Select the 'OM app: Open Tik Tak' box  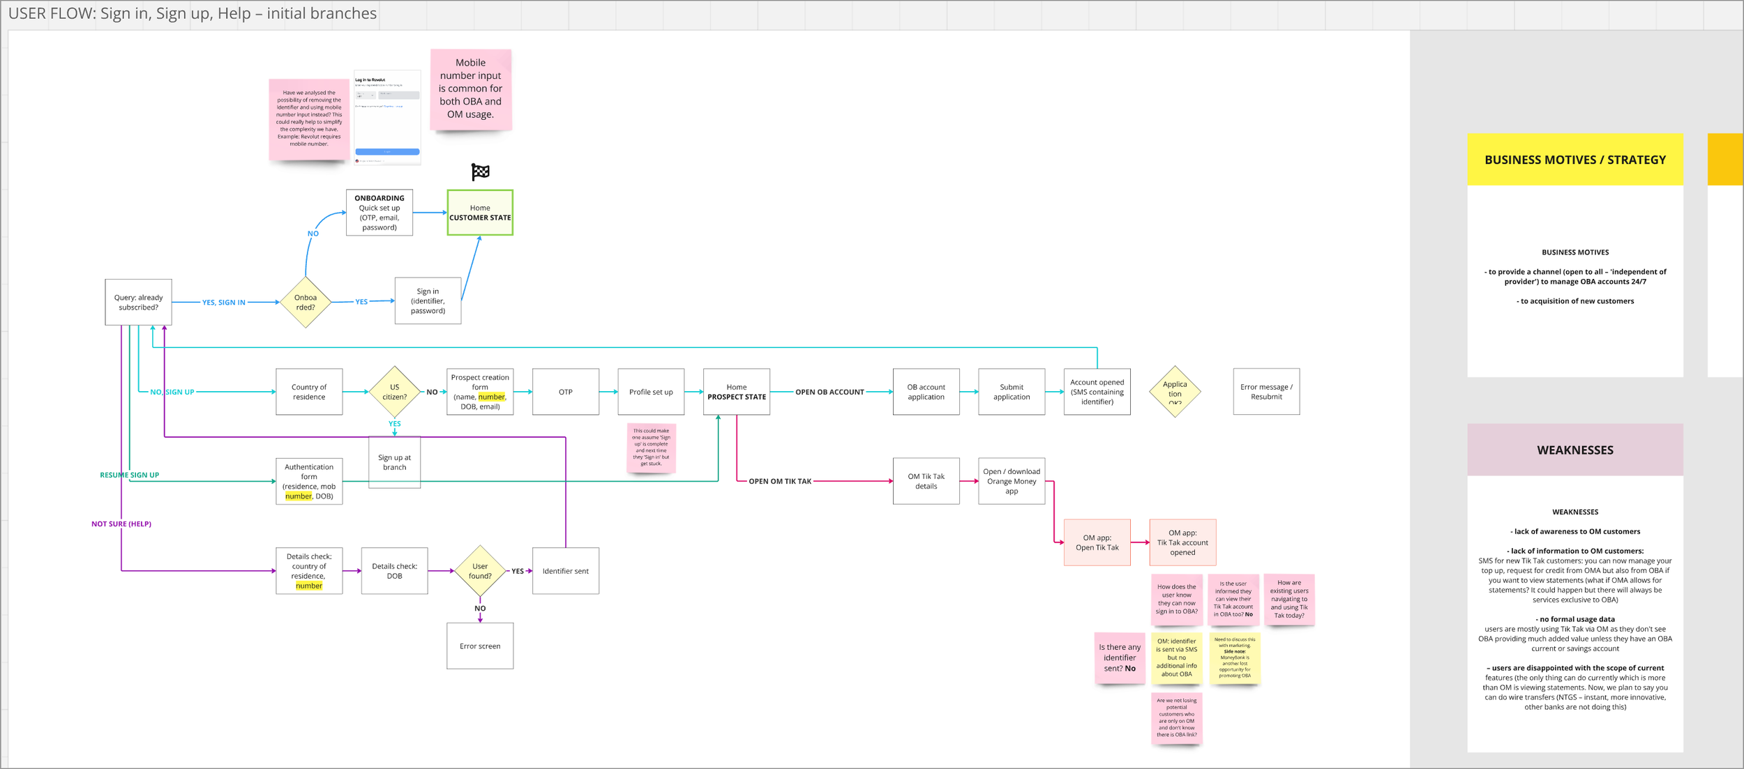(1097, 542)
